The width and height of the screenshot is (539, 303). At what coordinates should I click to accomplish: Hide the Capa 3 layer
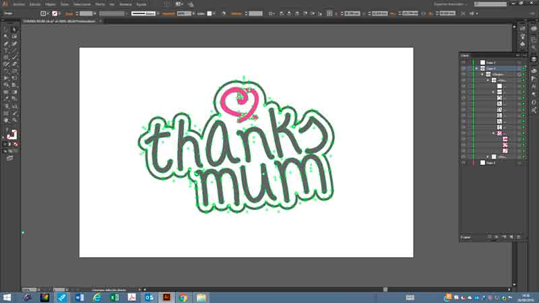[x=464, y=162]
